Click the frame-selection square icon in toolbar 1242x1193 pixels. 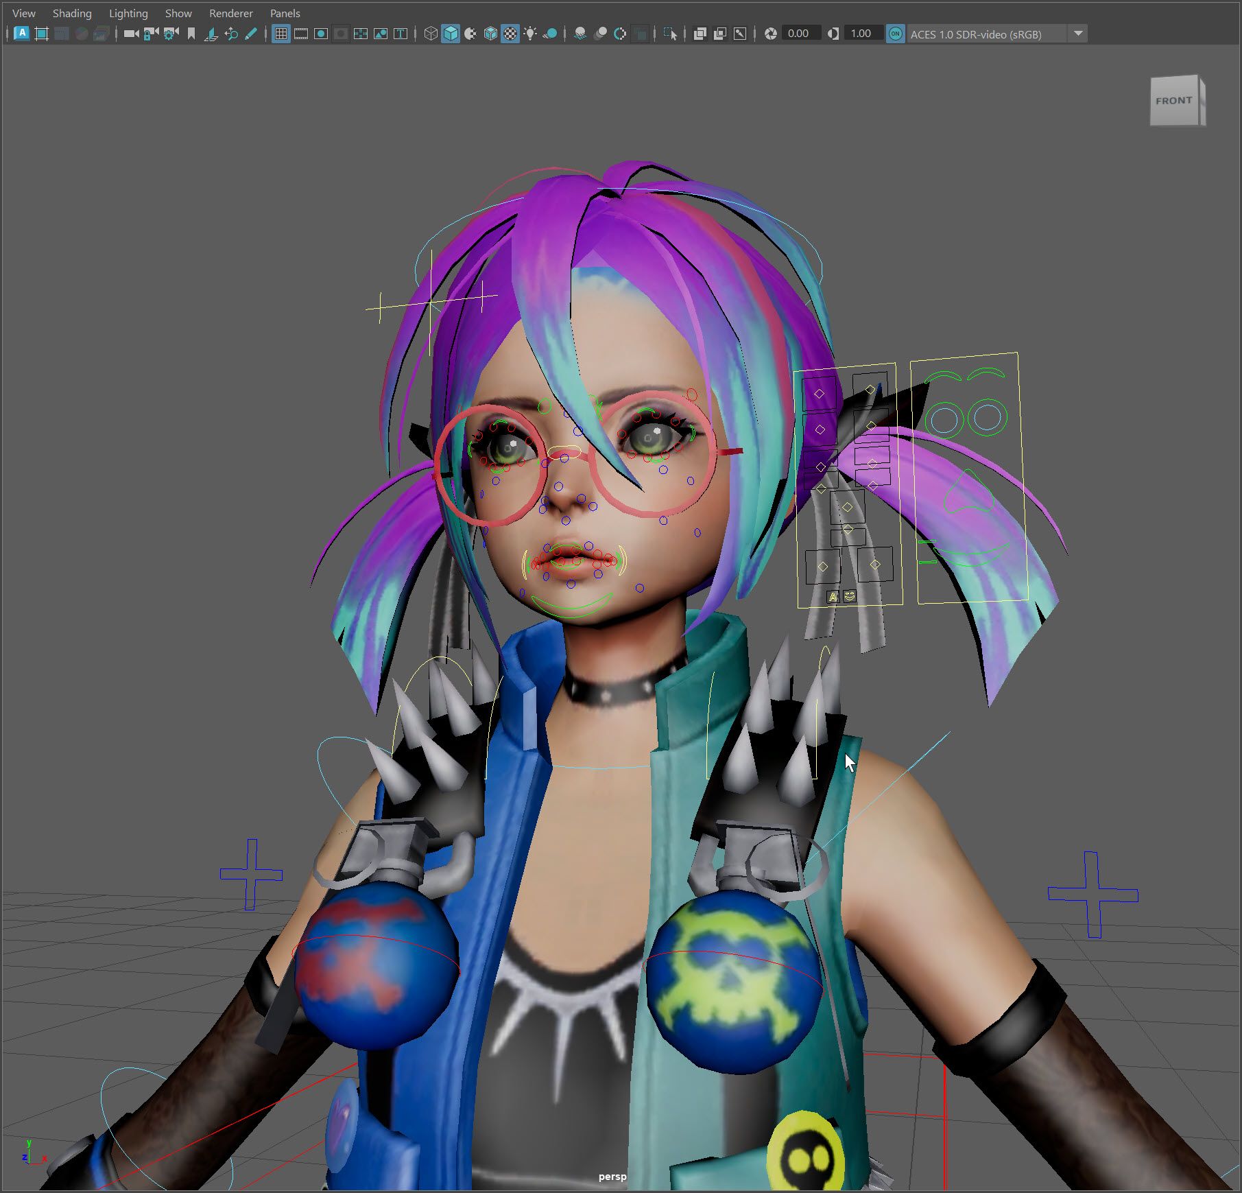click(42, 34)
